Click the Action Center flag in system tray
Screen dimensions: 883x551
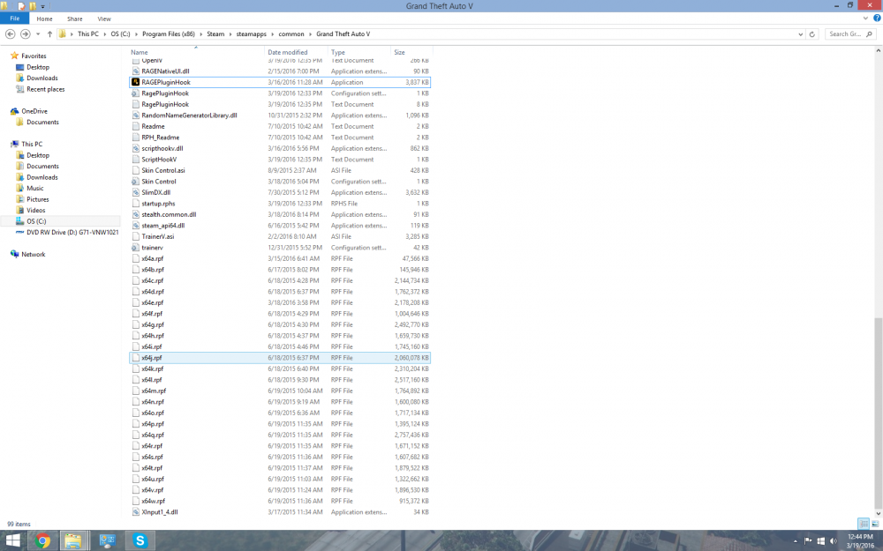coord(807,540)
